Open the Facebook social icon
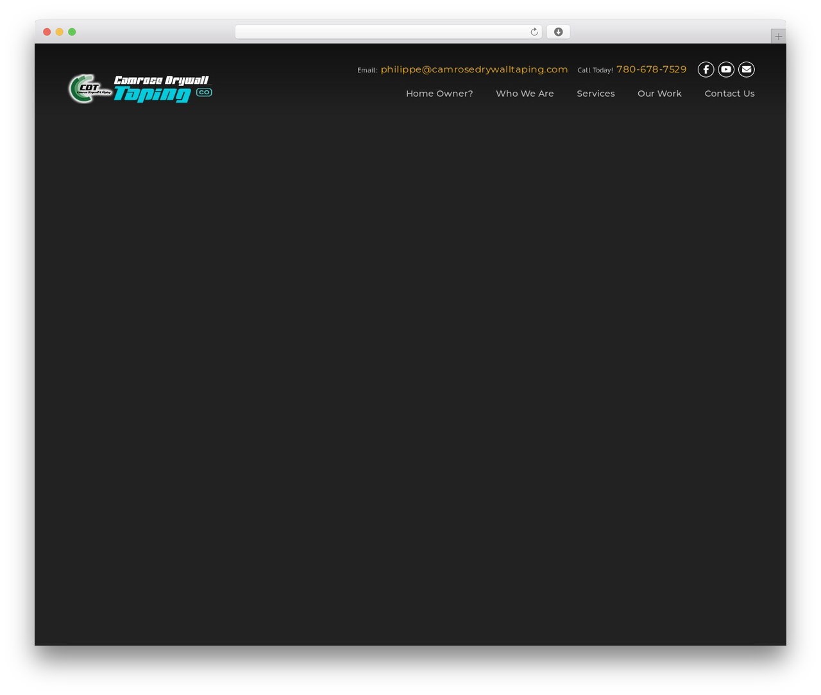 706,69
